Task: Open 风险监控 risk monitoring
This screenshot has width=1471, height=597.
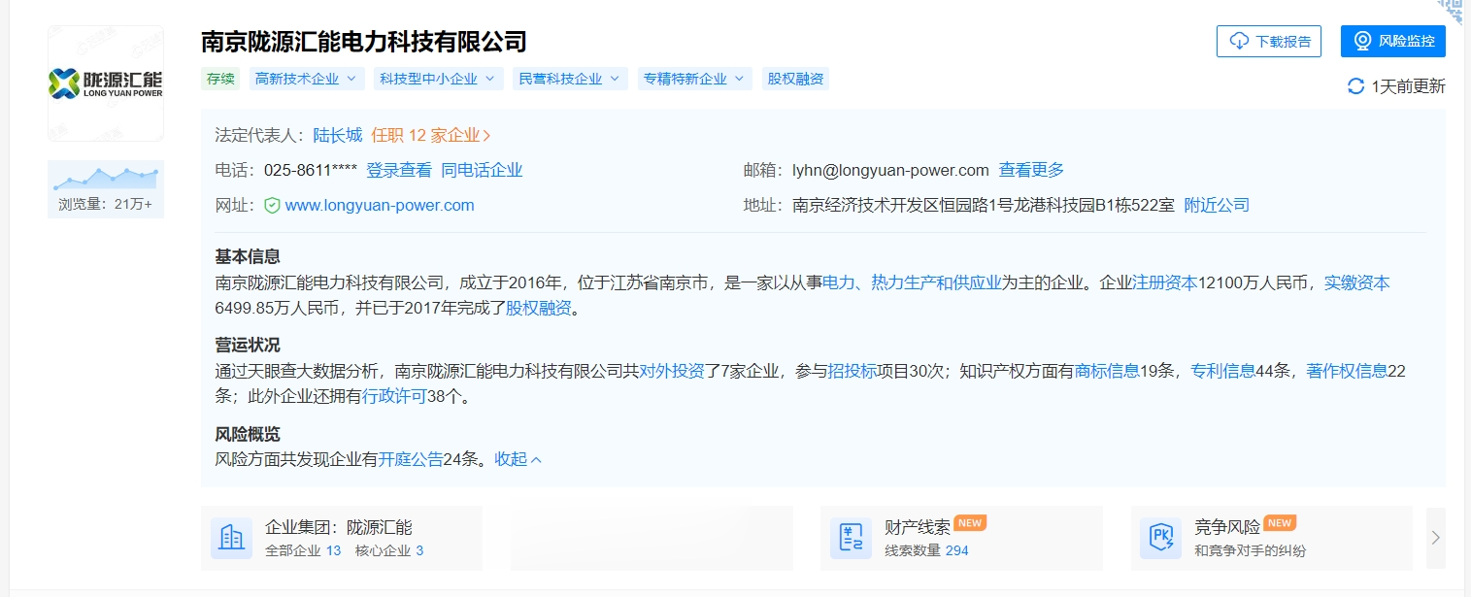Action: click(1393, 42)
